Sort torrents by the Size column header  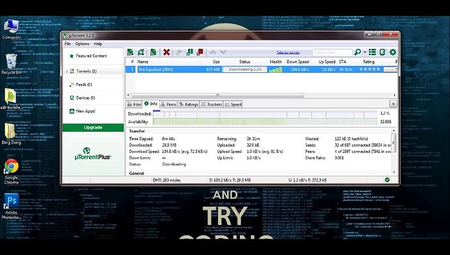click(x=216, y=62)
